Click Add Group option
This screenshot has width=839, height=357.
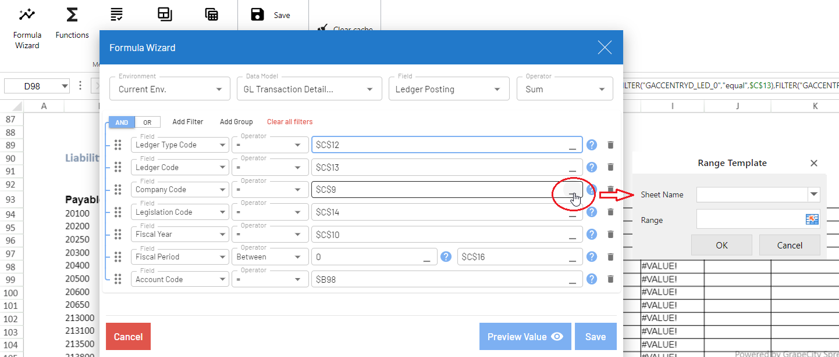tap(236, 122)
